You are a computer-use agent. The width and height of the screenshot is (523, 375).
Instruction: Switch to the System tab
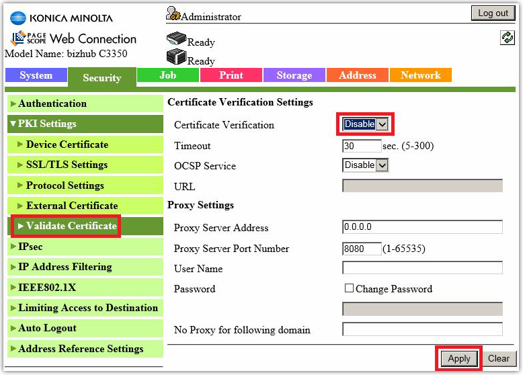pos(36,75)
